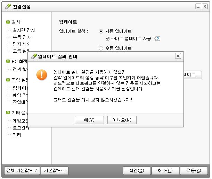Open 탐지 제외 settings page
212x179 pixels.
point(22,44)
